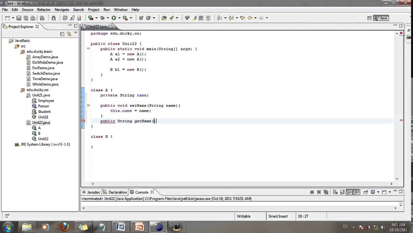Select SwitchDemo.java in the tree

(x=46, y=73)
